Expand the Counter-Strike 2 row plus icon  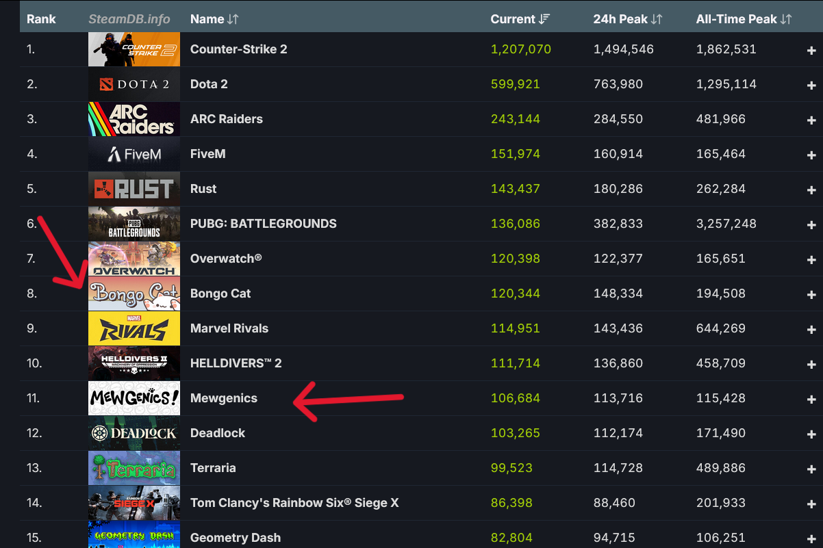tap(811, 50)
